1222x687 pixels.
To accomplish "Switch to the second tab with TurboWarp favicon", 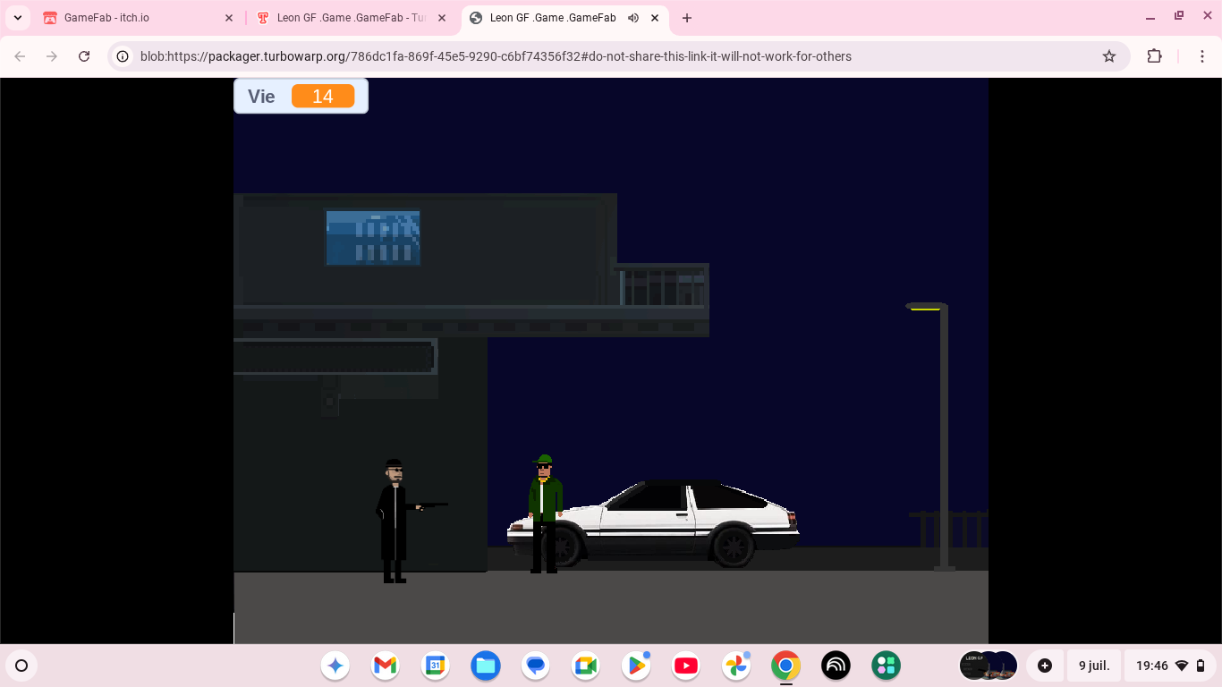I will pyautogui.click(x=352, y=18).
